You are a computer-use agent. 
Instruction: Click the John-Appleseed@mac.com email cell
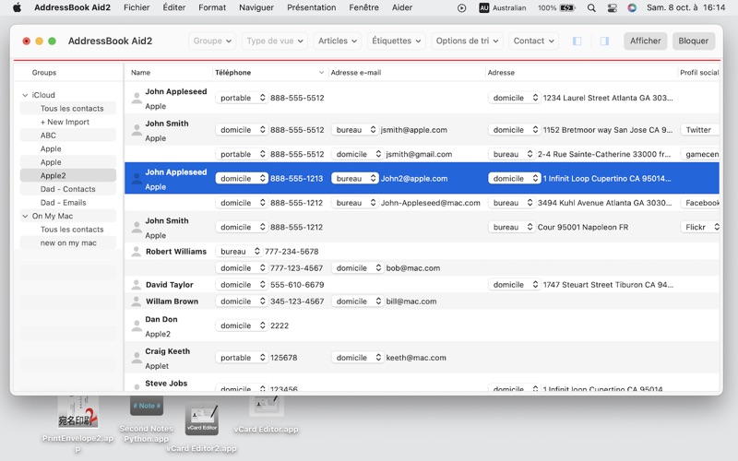tap(430, 203)
